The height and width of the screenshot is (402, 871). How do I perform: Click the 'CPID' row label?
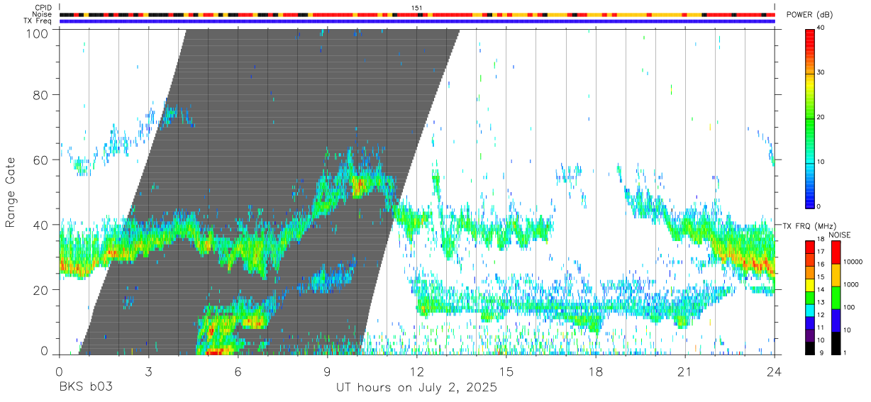(x=43, y=8)
